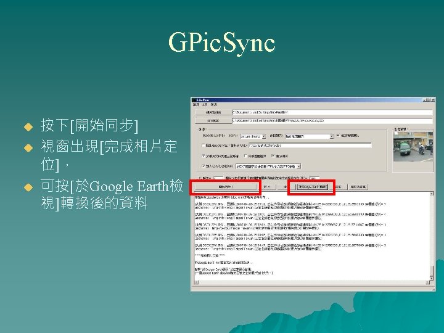444x333 pixels.
Task: Open the first menu in GPicSync menu bar
Action: pyautogui.click(x=195, y=104)
